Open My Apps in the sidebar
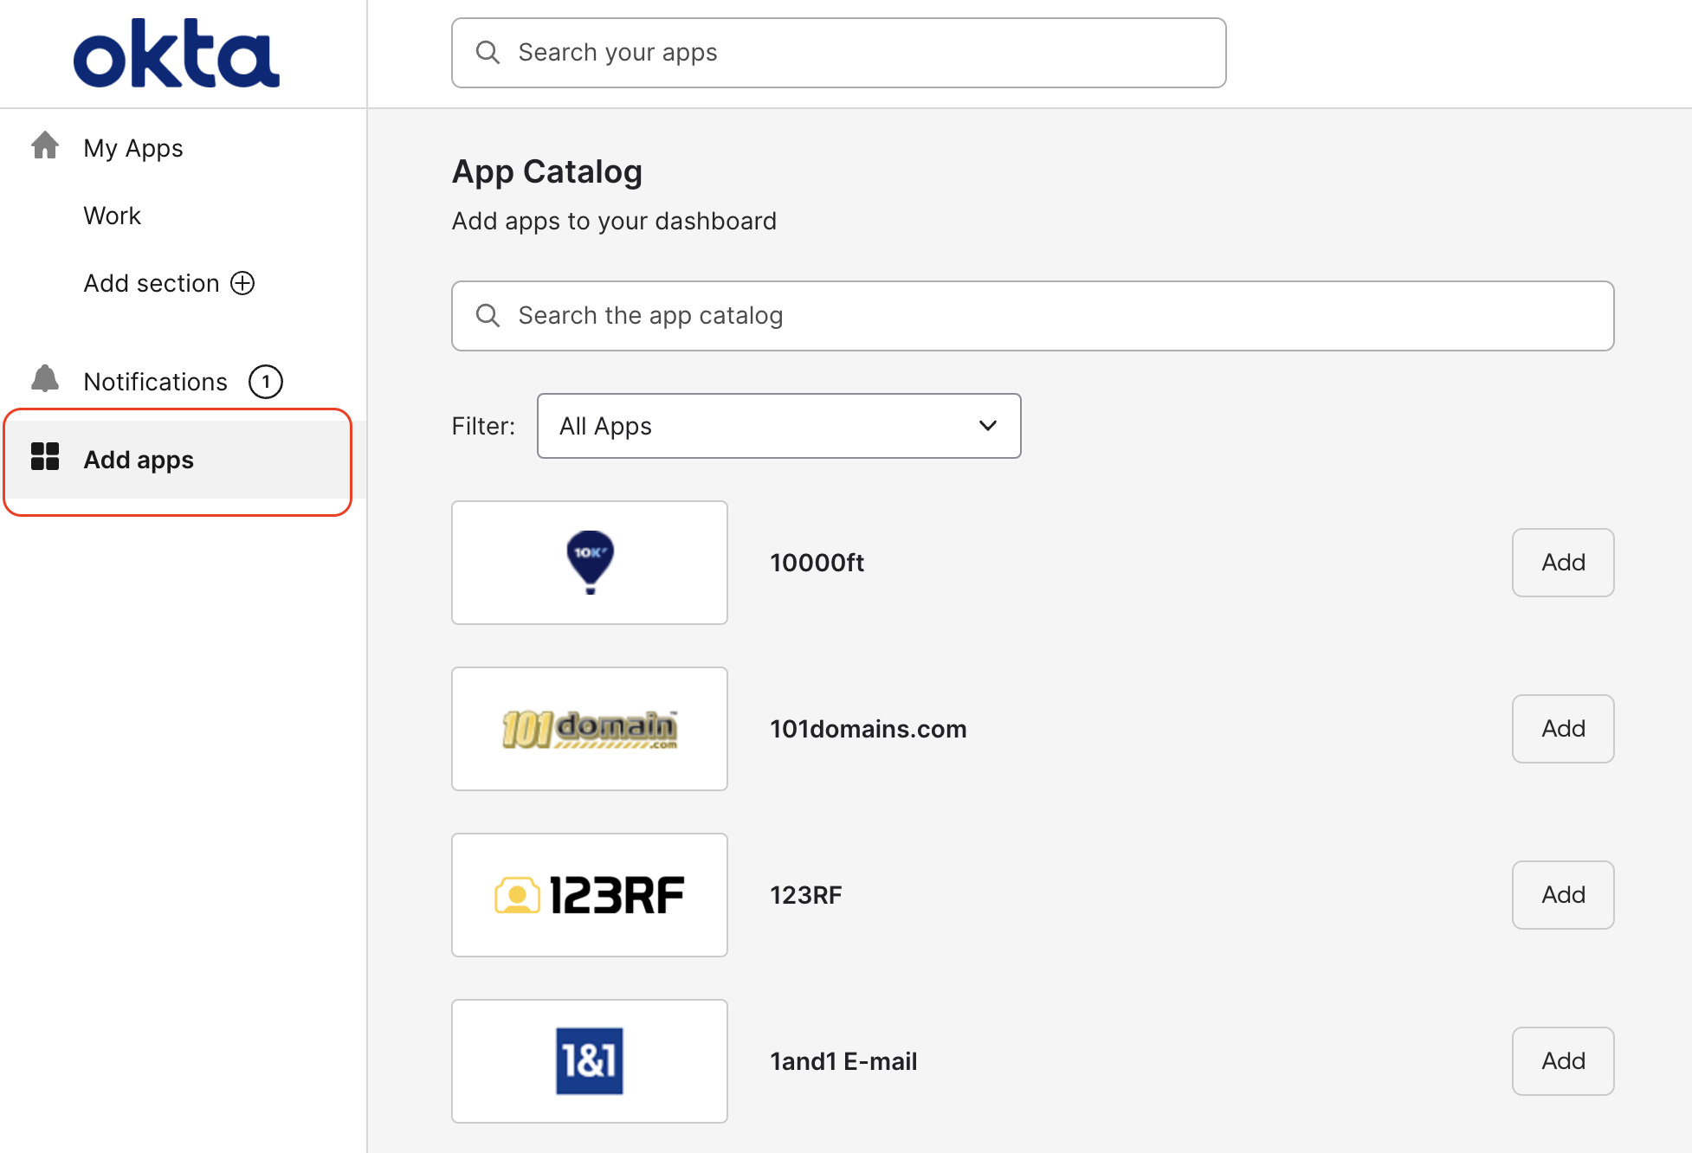 pyautogui.click(x=133, y=148)
